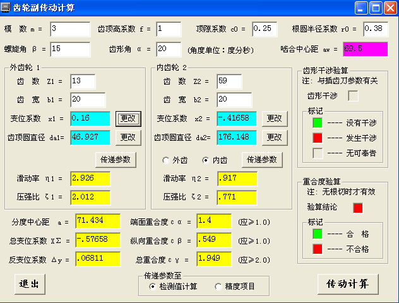Click 传递参数 in the 内齿轮 2 group

coord(262,160)
